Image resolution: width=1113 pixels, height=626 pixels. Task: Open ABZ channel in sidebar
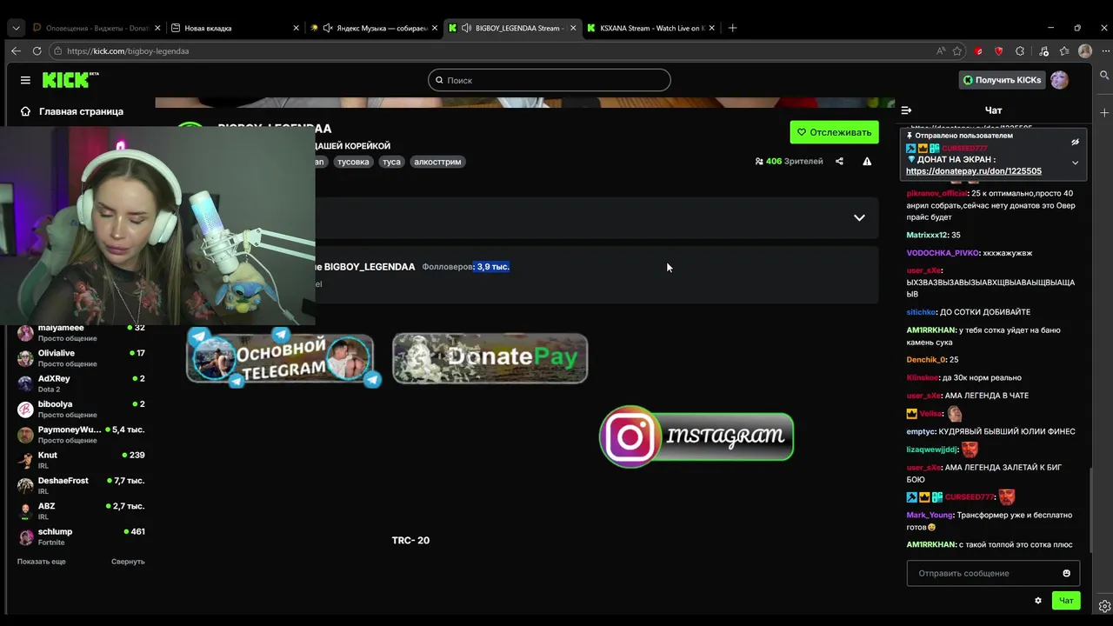tap(81, 511)
